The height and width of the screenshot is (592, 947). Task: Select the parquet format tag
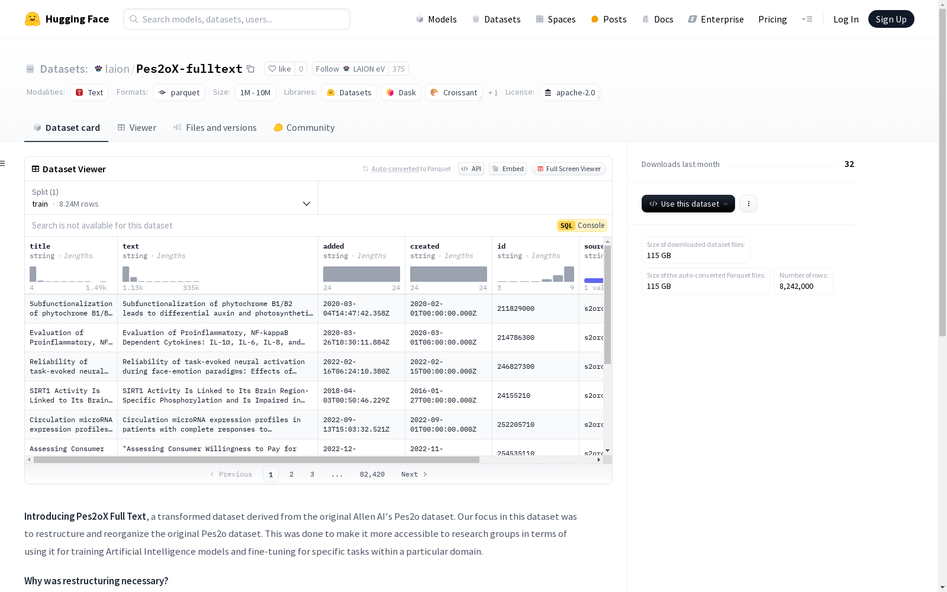point(179,92)
